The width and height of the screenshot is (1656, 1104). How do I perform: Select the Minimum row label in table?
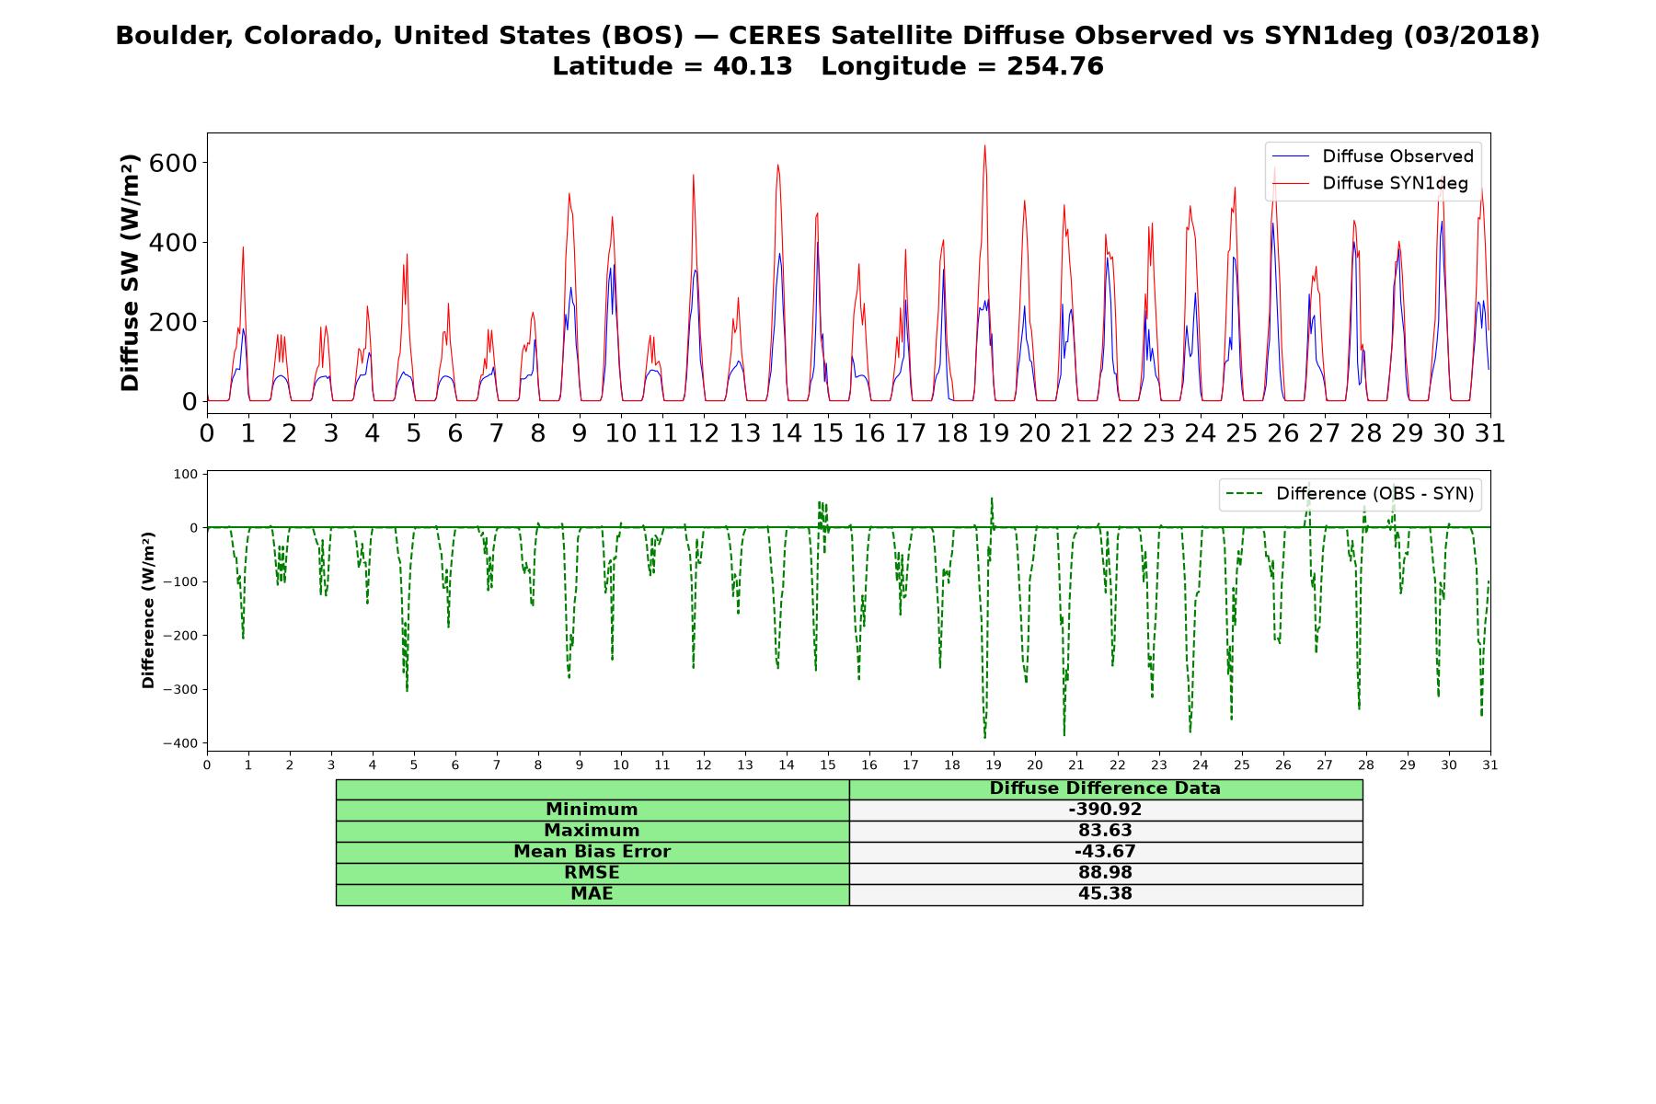click(x=592, y=810)
